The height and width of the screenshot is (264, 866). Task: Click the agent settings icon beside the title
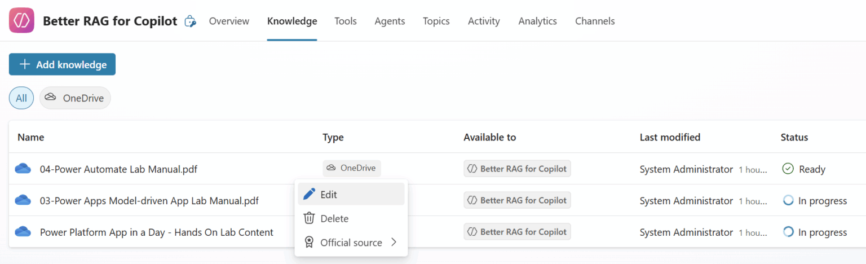pyautogui.click(x=191, y=21)
